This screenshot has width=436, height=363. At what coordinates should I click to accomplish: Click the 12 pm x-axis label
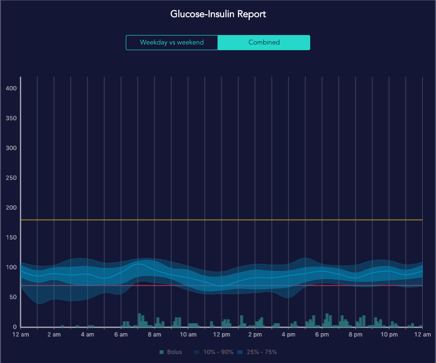click(x=222, y=334)
